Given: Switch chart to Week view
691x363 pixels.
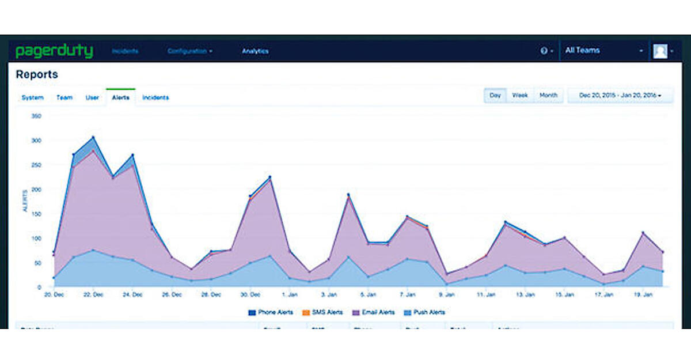Looking at the screenshot, I should 520,95.
